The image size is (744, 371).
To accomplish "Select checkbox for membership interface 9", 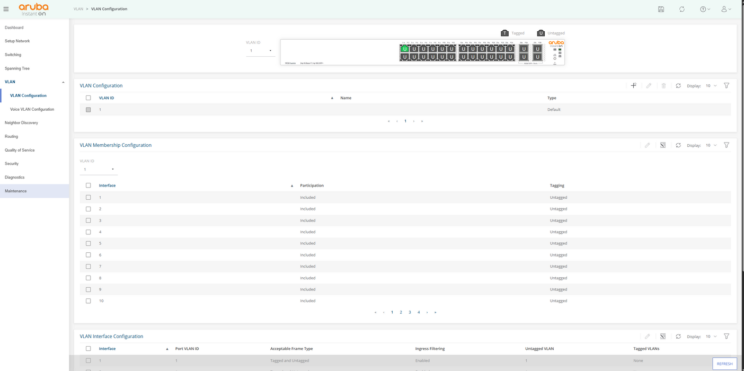I will pyautogui.click(x=88, y=289).
